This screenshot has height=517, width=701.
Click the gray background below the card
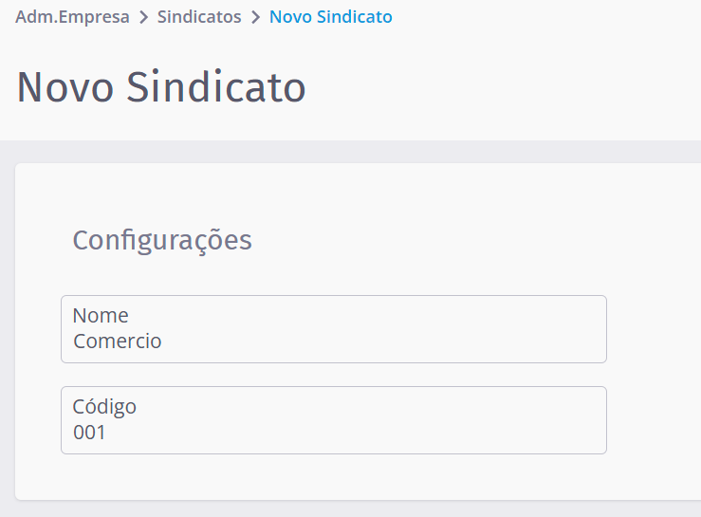click(351, 509)
